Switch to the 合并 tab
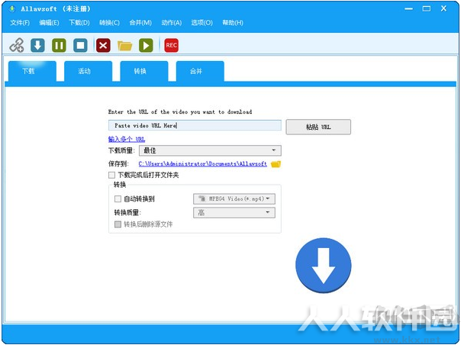The height and width of the screenshot is (345, 461). point(200,71)
